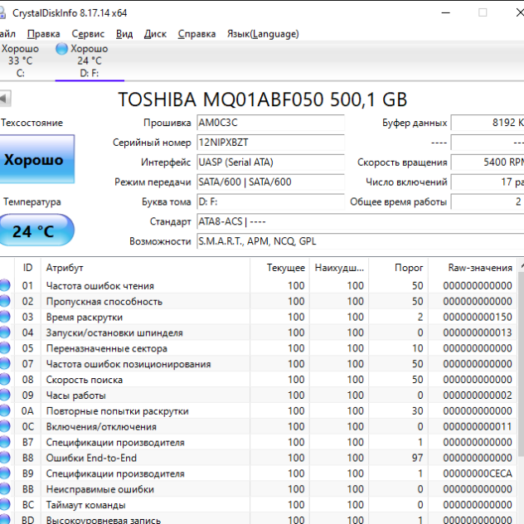The height and width of the screenshot is (524, 524).
Task: Click the Raw-значения column header
Action: click(x=473, y=268)
